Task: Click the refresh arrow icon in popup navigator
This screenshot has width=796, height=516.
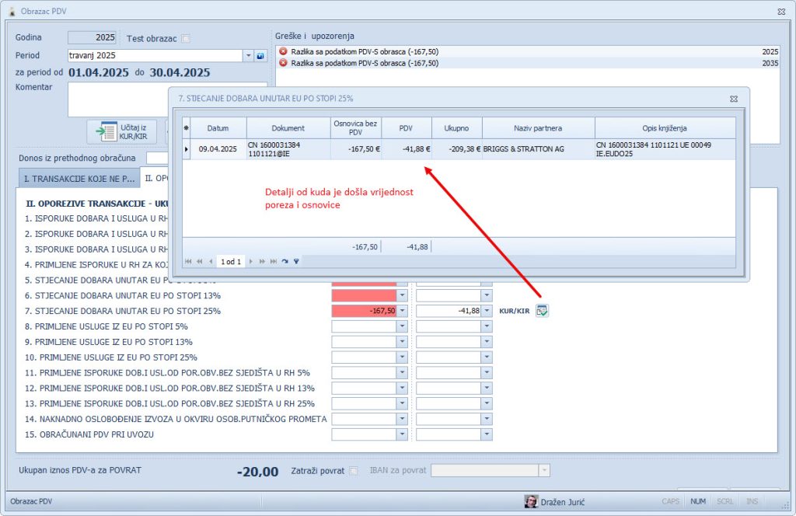Action: coord(285,262)
